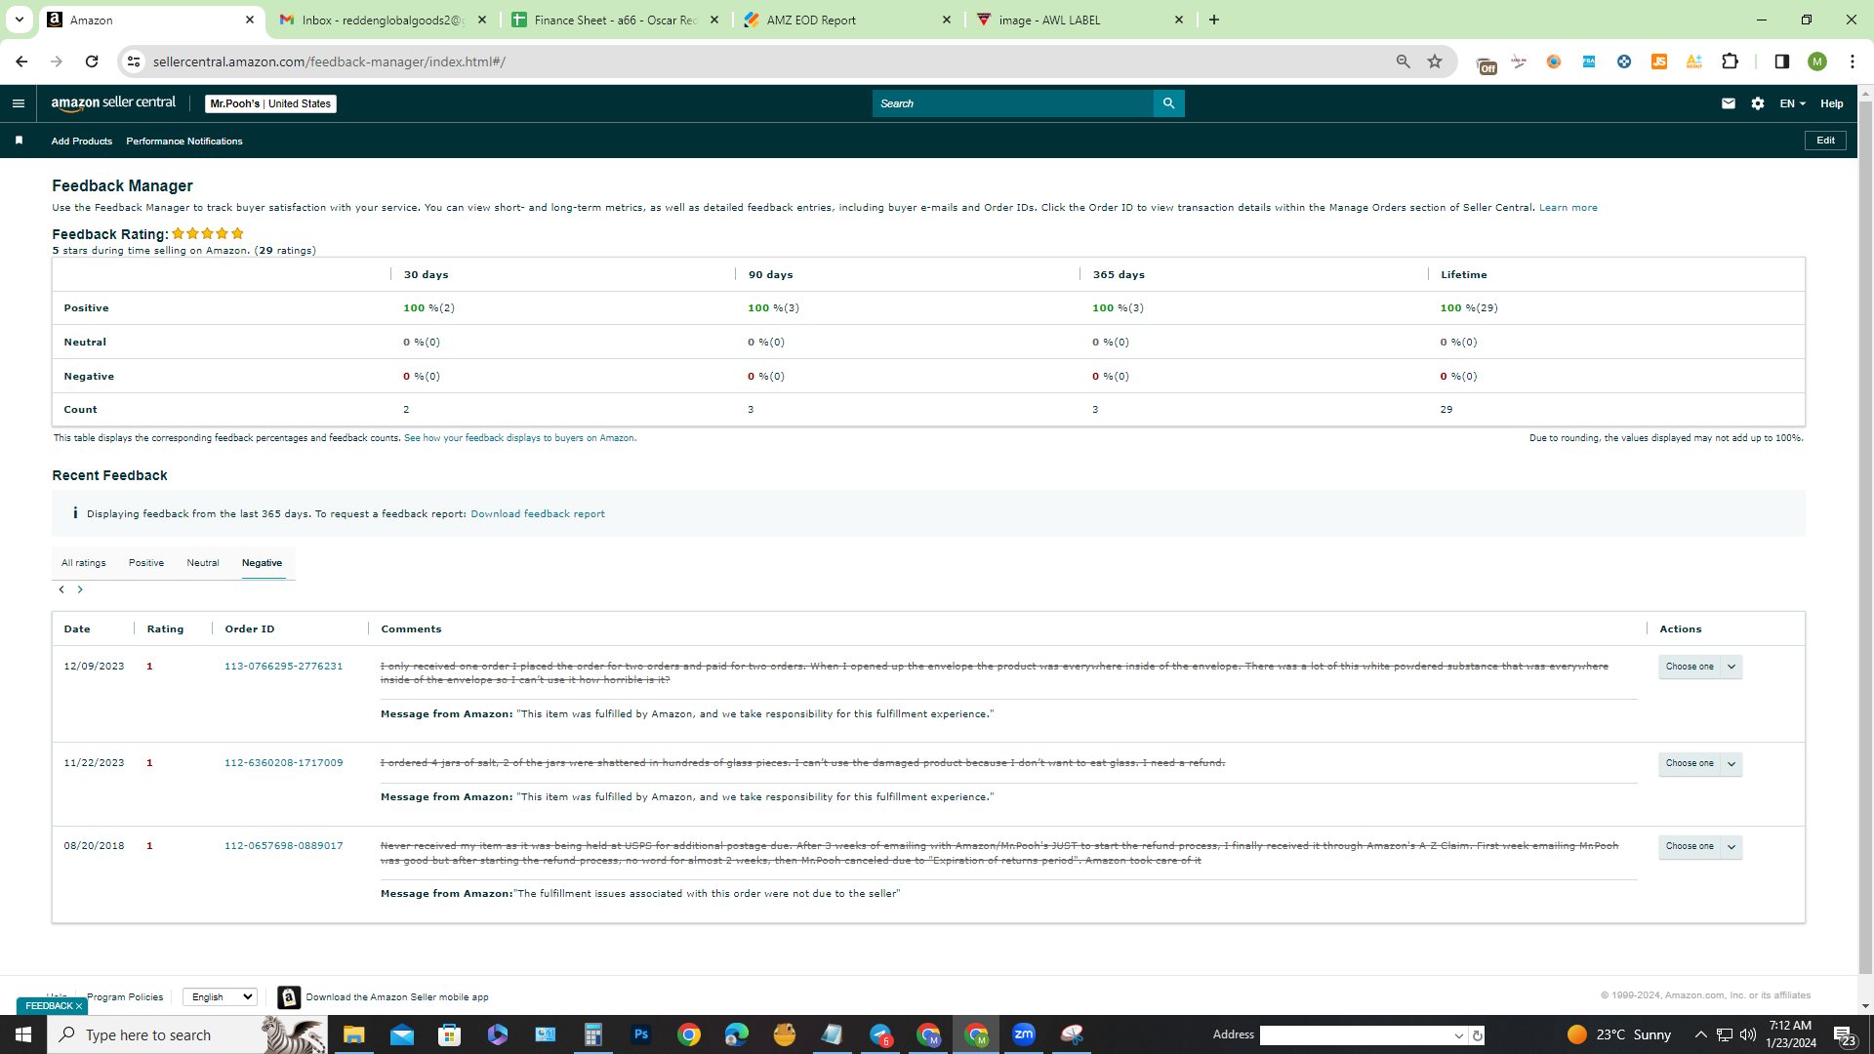This screenshot has height=1054, width=1874.
Task: Open Performance Notifications
Action: (184, 142)
